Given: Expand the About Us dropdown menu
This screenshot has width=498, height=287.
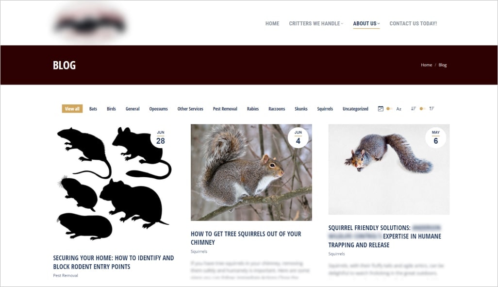Looking at the screenshot, I should click(366, 23).
